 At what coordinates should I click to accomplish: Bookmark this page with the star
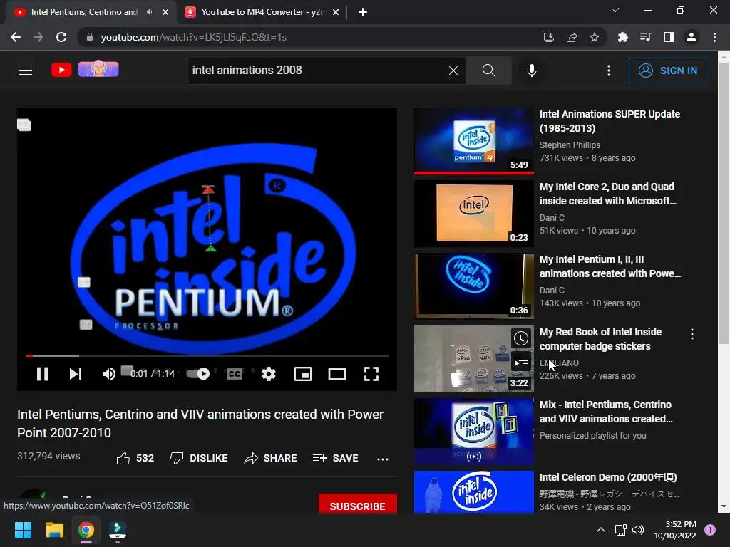coord(595,37)
